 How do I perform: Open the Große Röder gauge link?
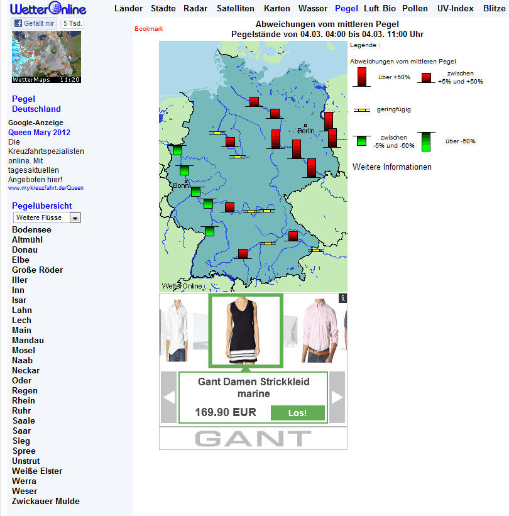pos(37,270)
